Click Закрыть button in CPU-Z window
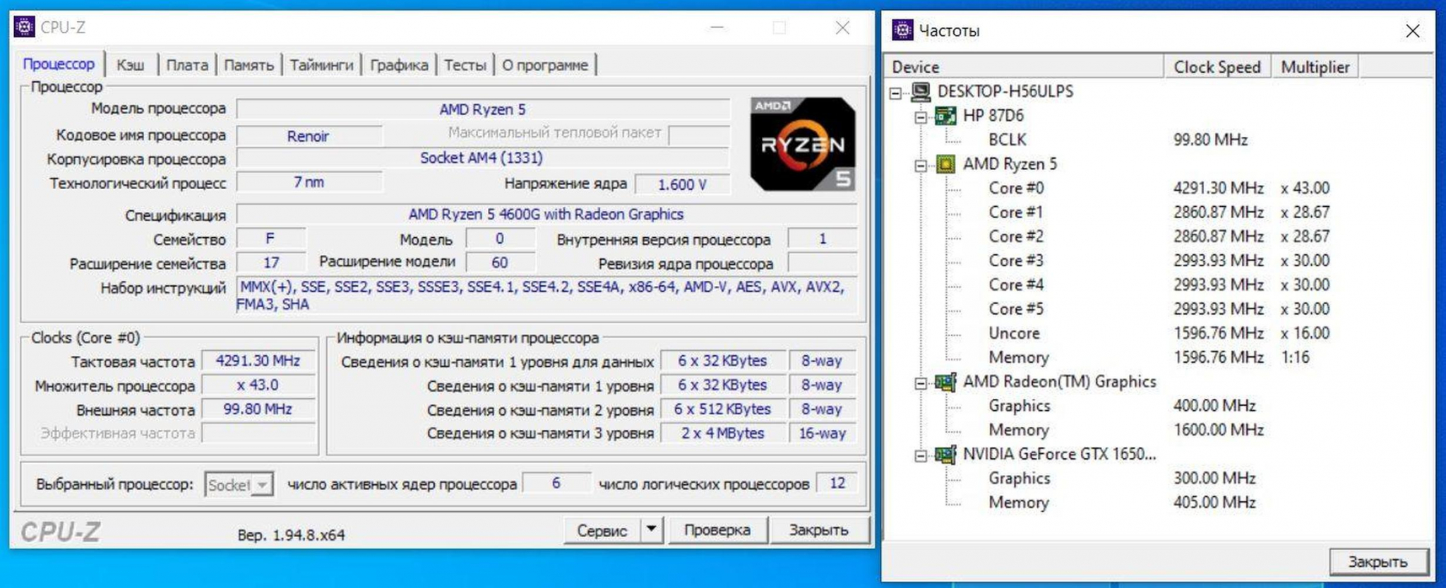Screen dimensions: 1446x588 tap(819, 530)
